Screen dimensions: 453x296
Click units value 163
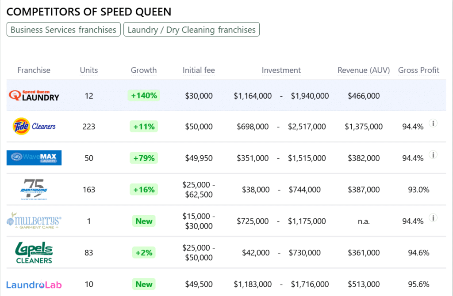[x=88, y=189]
